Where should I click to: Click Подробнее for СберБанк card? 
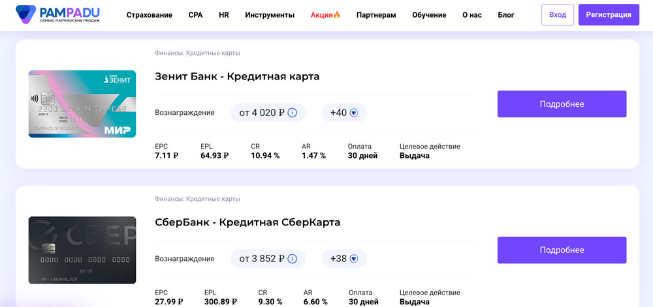(x=562, y=250)
